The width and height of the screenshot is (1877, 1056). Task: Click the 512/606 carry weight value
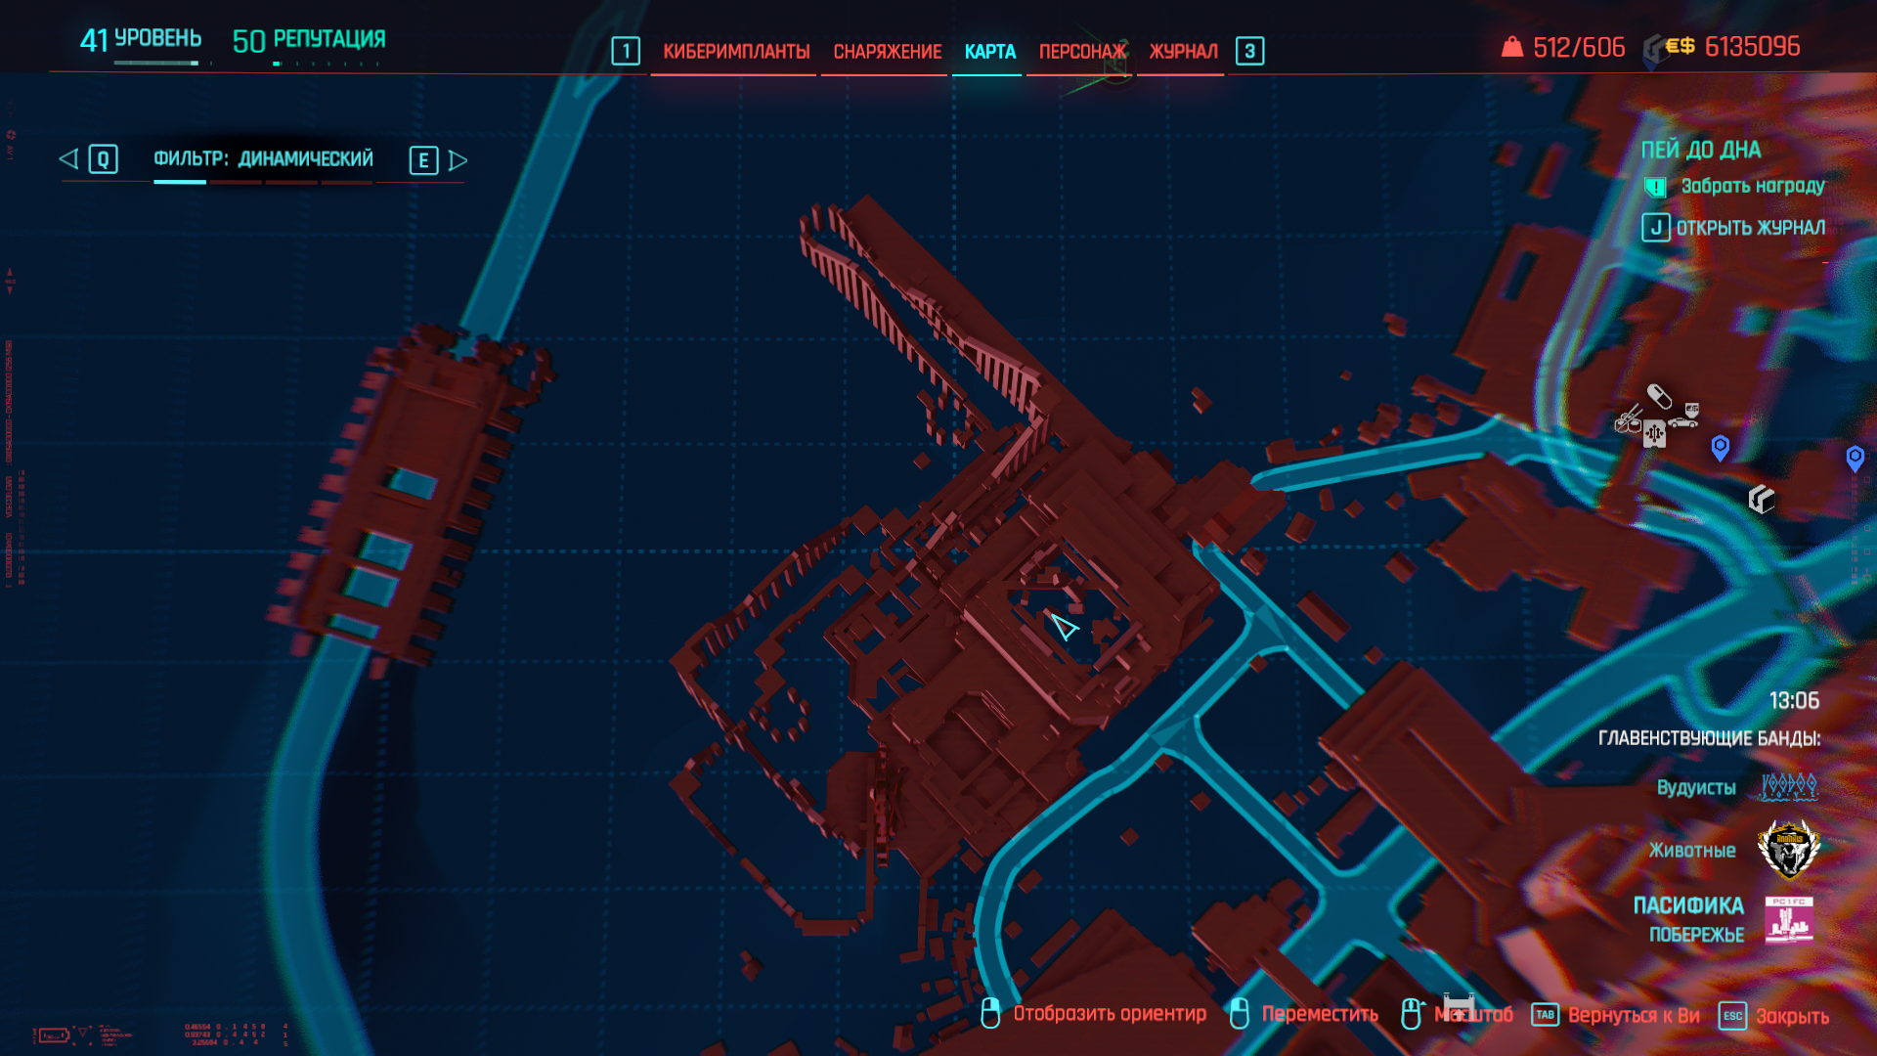[x=1578, y=47]
